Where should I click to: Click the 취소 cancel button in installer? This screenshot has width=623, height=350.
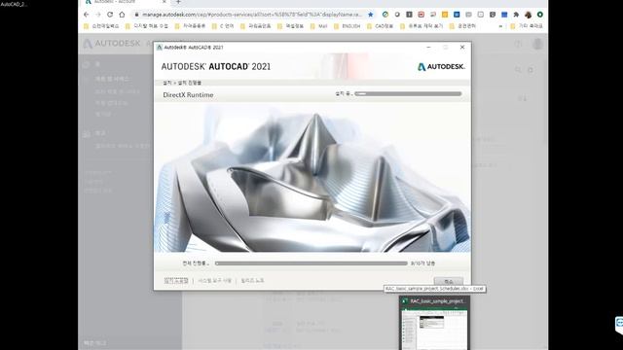click(x=448, y=281)
